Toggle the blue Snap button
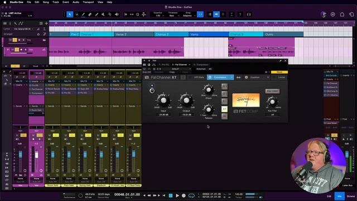Viewport: 357px width, 201px height. tap(200, 15)
